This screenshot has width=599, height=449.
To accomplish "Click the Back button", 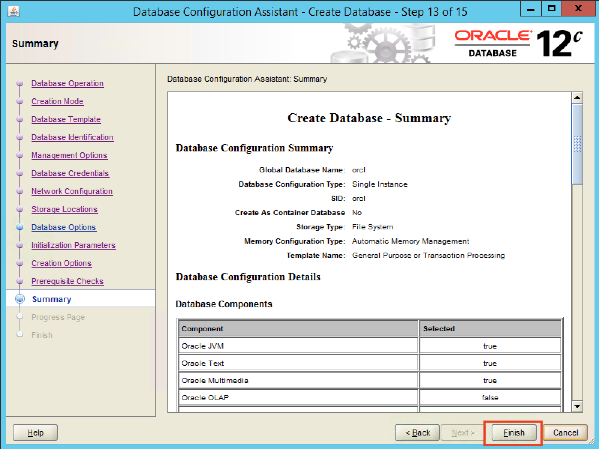I will tap(417, 433).
